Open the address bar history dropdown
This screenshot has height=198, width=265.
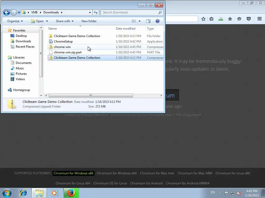tap(90, 12)
